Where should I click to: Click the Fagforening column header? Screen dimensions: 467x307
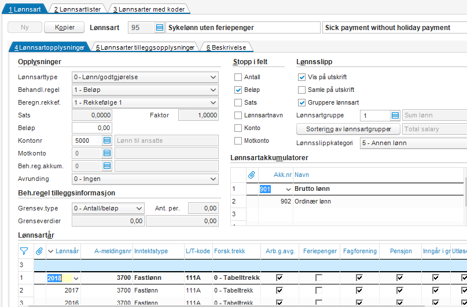click(x=360, y=251)
